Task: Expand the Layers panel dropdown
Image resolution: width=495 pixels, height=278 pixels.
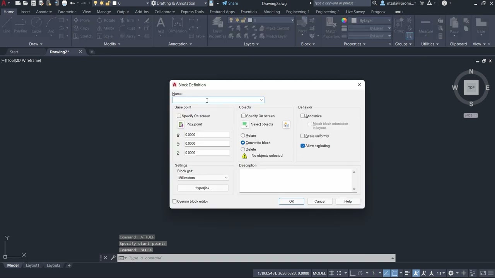Action: point(251,44)
